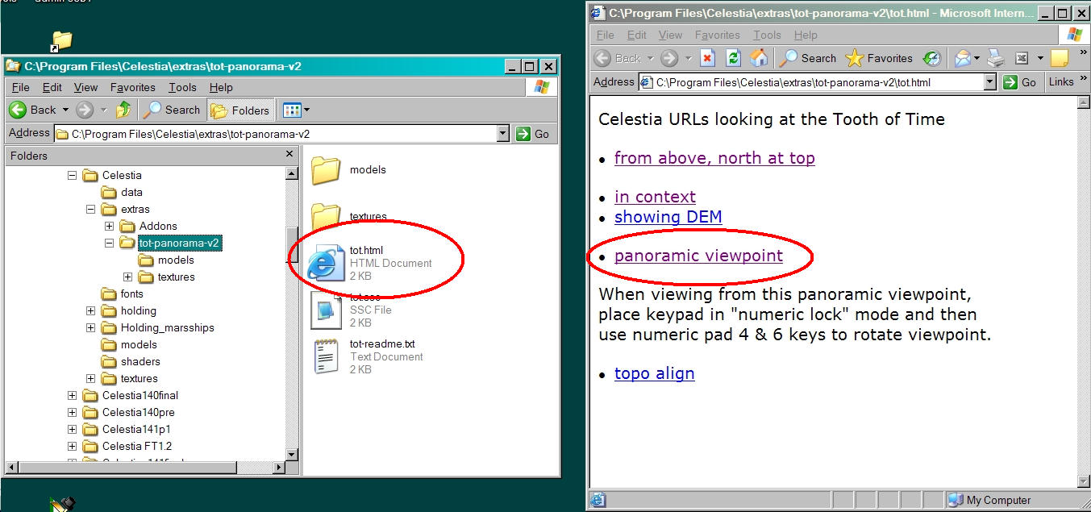Click the Internet Explorer address field showing tot.html
The width and height of the screenshot is (1091, 512).
click(811, 82)
